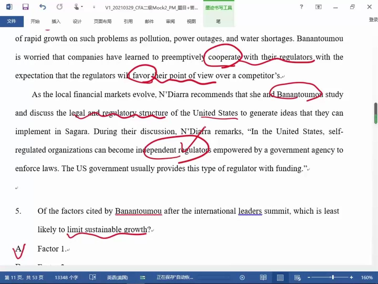Click the Redo/Repeat icon
The image size is (378, 284).
60,7
